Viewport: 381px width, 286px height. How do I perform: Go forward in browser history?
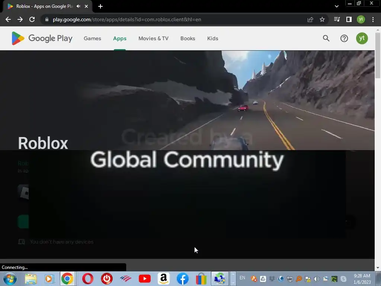(20, 19)
